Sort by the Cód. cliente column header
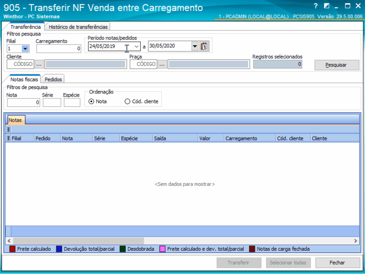365x274 pixels. (x=293, y=138)
